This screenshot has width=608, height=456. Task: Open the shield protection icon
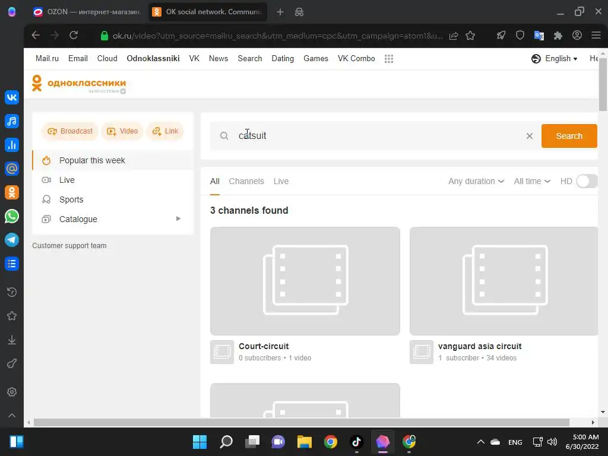[x=520, y=36]
